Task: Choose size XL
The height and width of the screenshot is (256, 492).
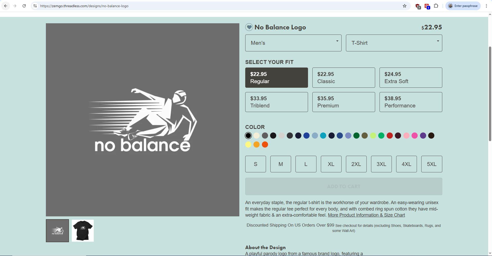Action: [x=331, y=164]
